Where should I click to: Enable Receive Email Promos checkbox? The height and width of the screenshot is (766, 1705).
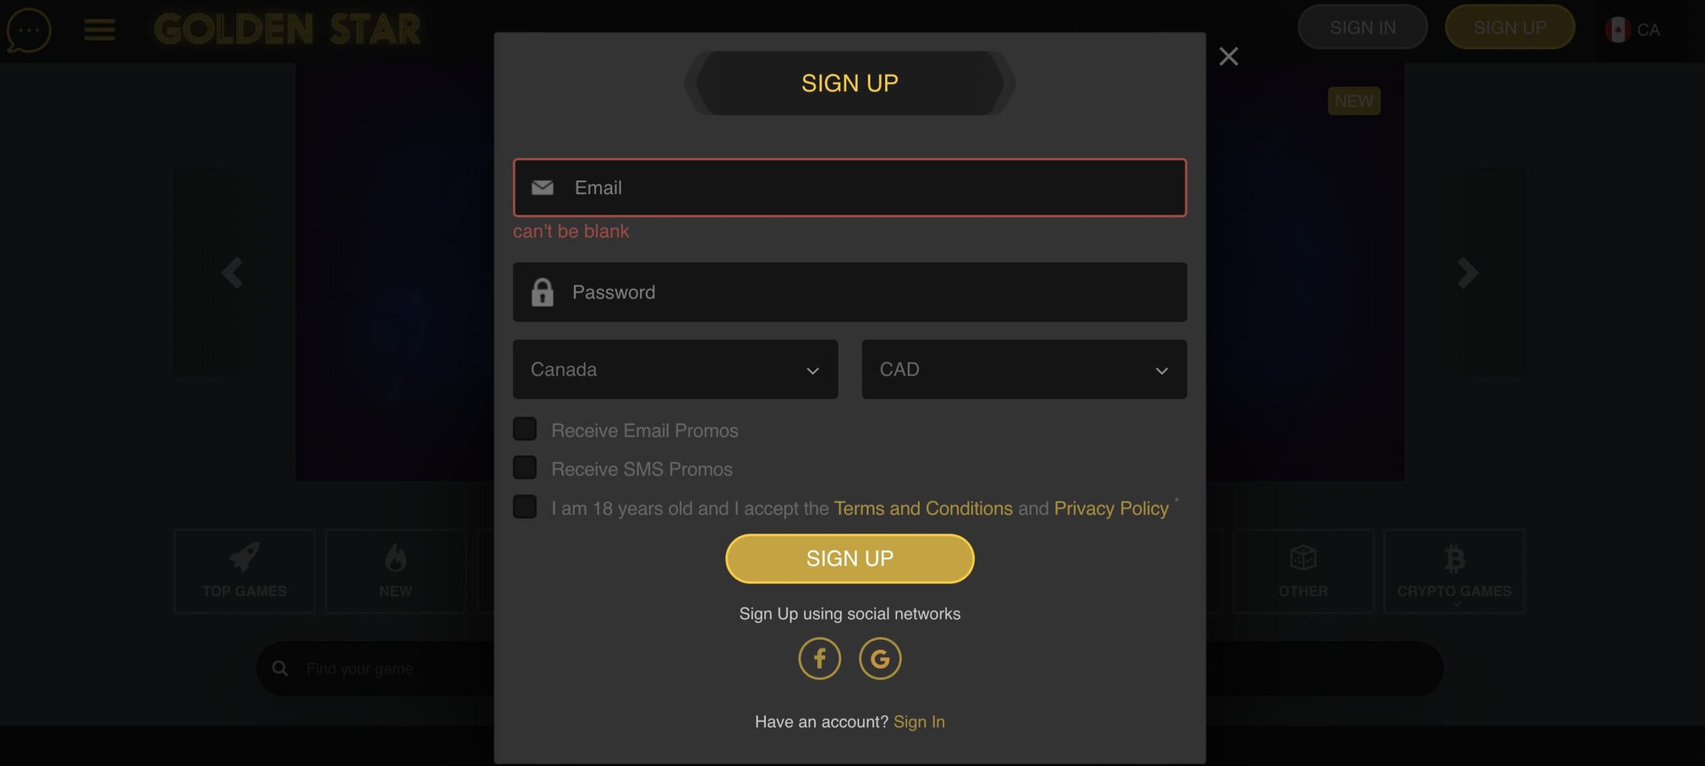point(525,429)
